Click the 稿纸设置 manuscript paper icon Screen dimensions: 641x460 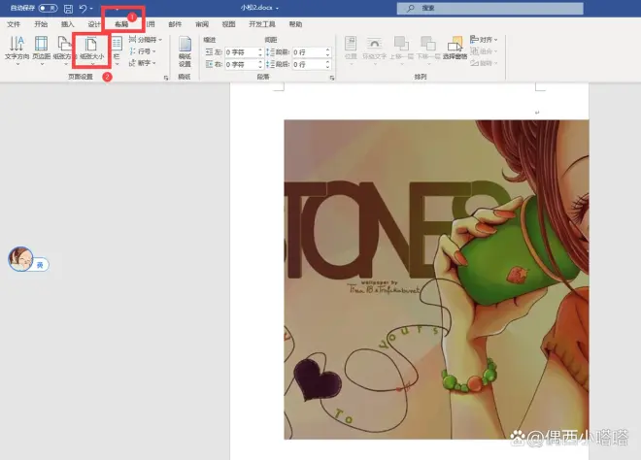pos(185,49)
